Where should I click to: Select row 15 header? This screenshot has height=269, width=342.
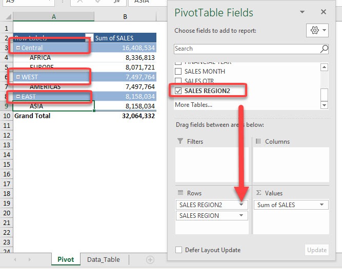(x=7, y=164)
